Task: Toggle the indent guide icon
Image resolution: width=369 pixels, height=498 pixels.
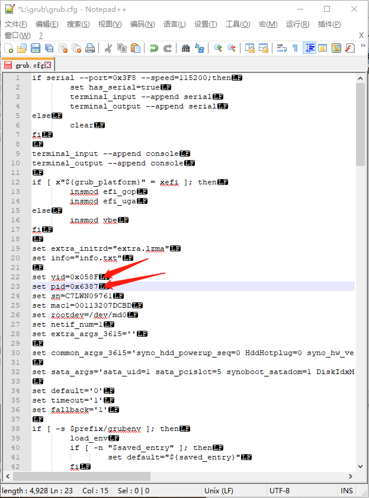Action: tap(309, 48)
